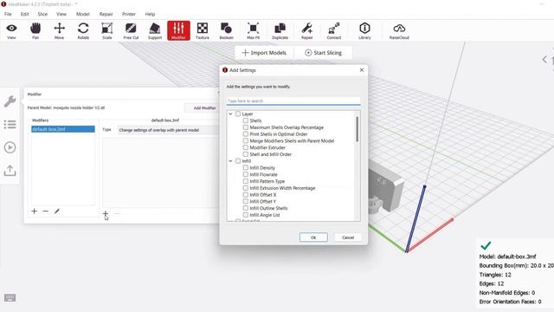Check Merge Modifiers Shells with Parent Model
The width and height of the screenshot is (554, 312).
coord(246,140)
